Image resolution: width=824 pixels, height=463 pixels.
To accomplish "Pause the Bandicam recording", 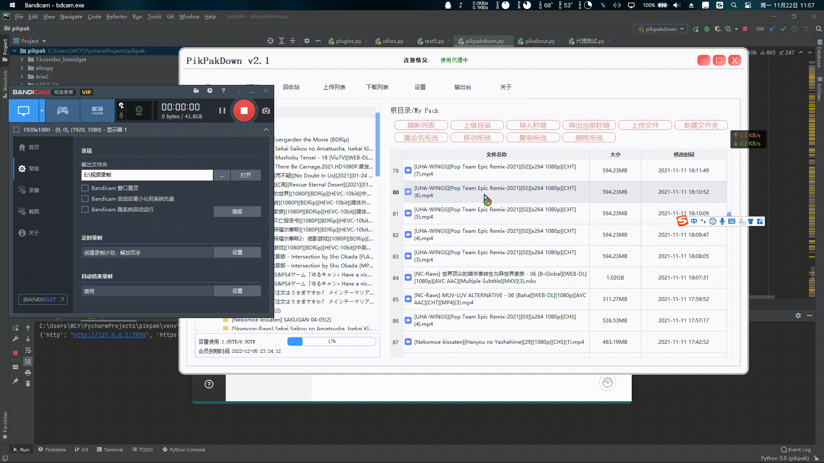I will 222,111.
